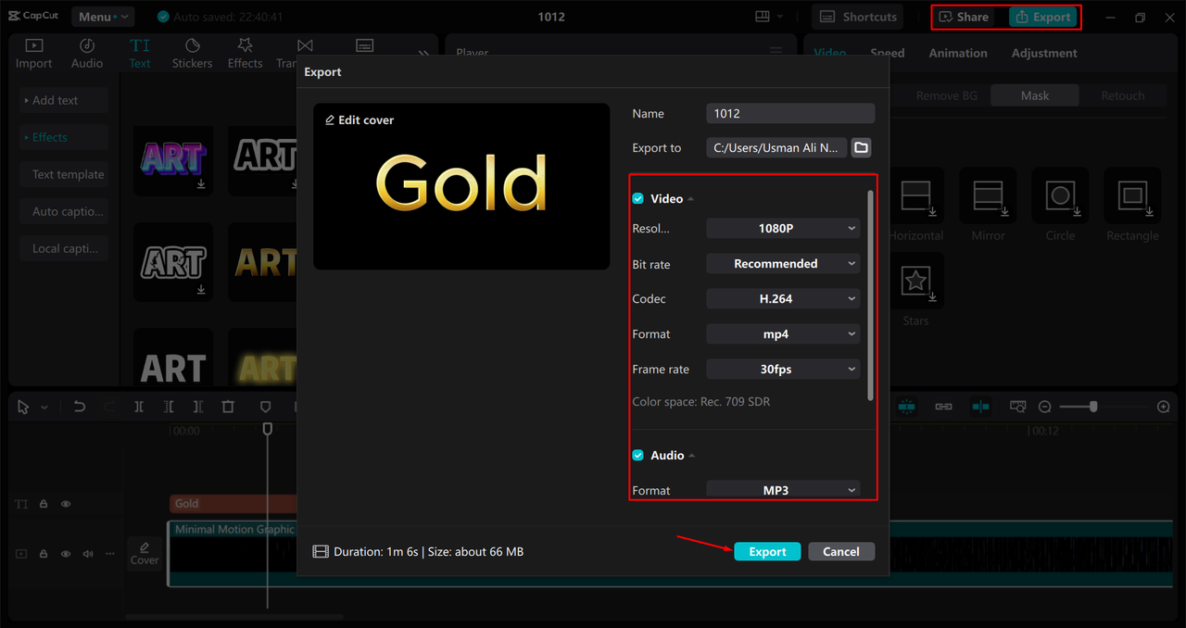Screen dimensions: 1186x628
Task: Select the Retouch sub-tab
Action: pos(1123,95)
